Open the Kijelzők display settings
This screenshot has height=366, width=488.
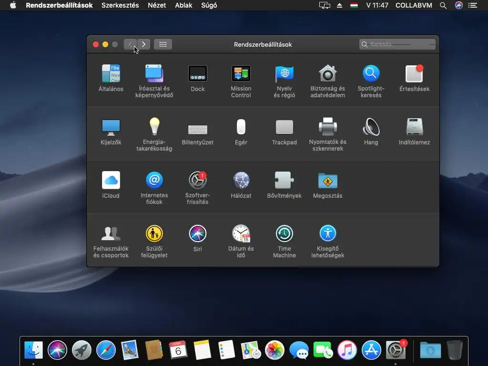click(111, 132)
